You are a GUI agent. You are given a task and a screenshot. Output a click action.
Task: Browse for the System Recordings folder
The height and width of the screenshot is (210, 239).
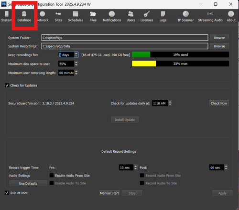coord(219,46)
